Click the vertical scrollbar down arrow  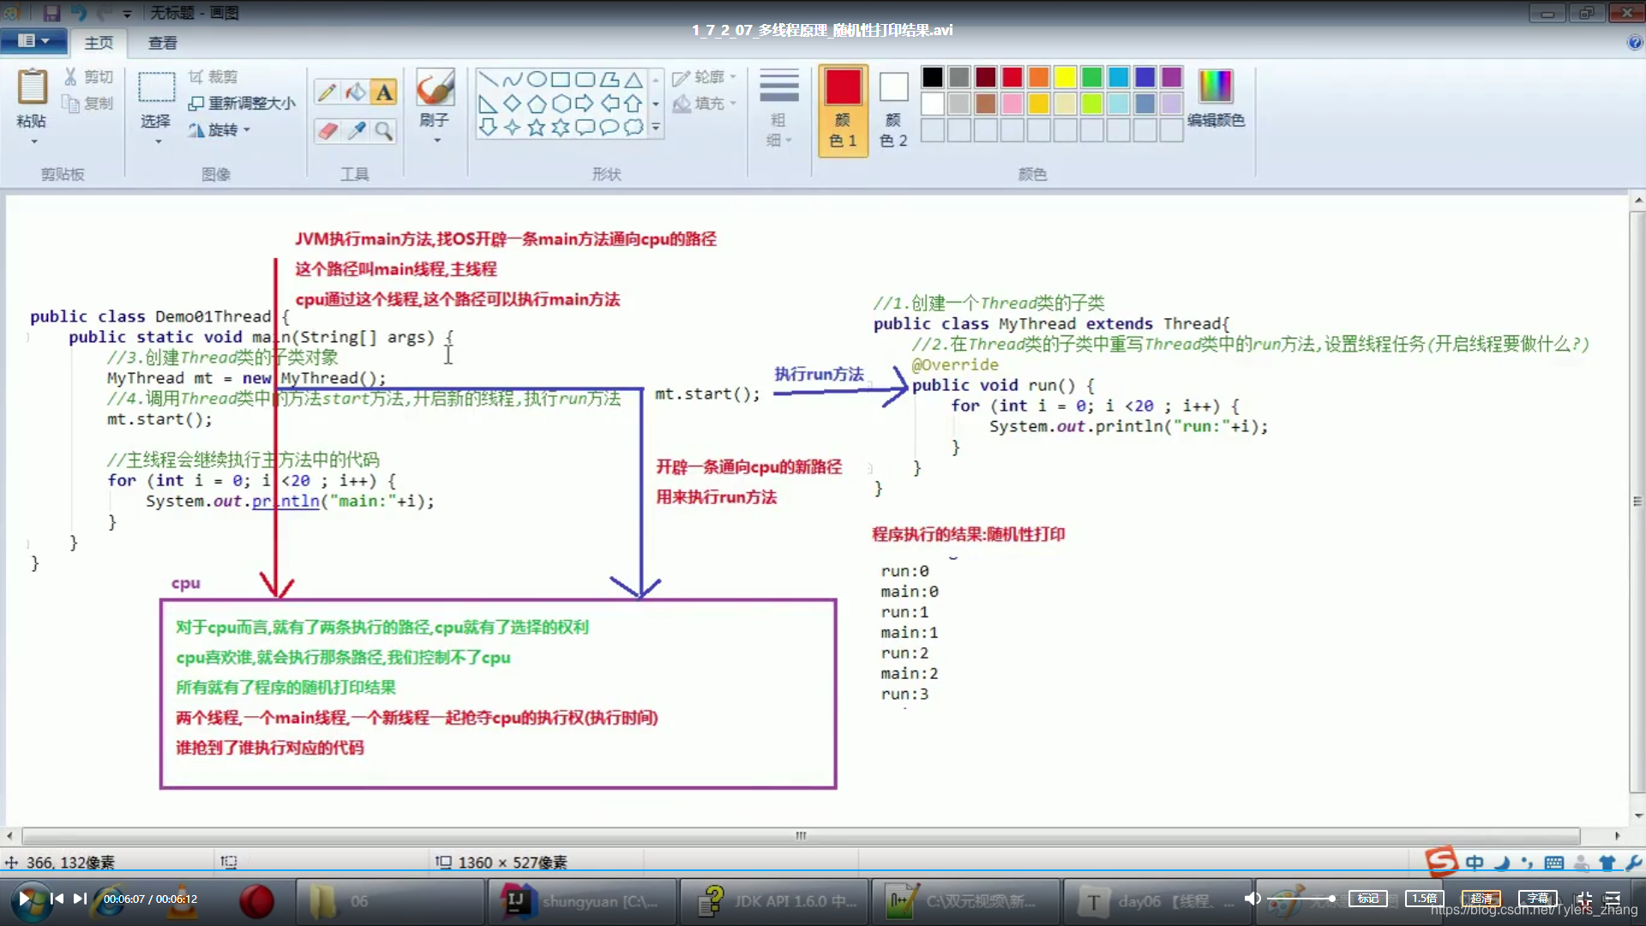point(1637,815)
